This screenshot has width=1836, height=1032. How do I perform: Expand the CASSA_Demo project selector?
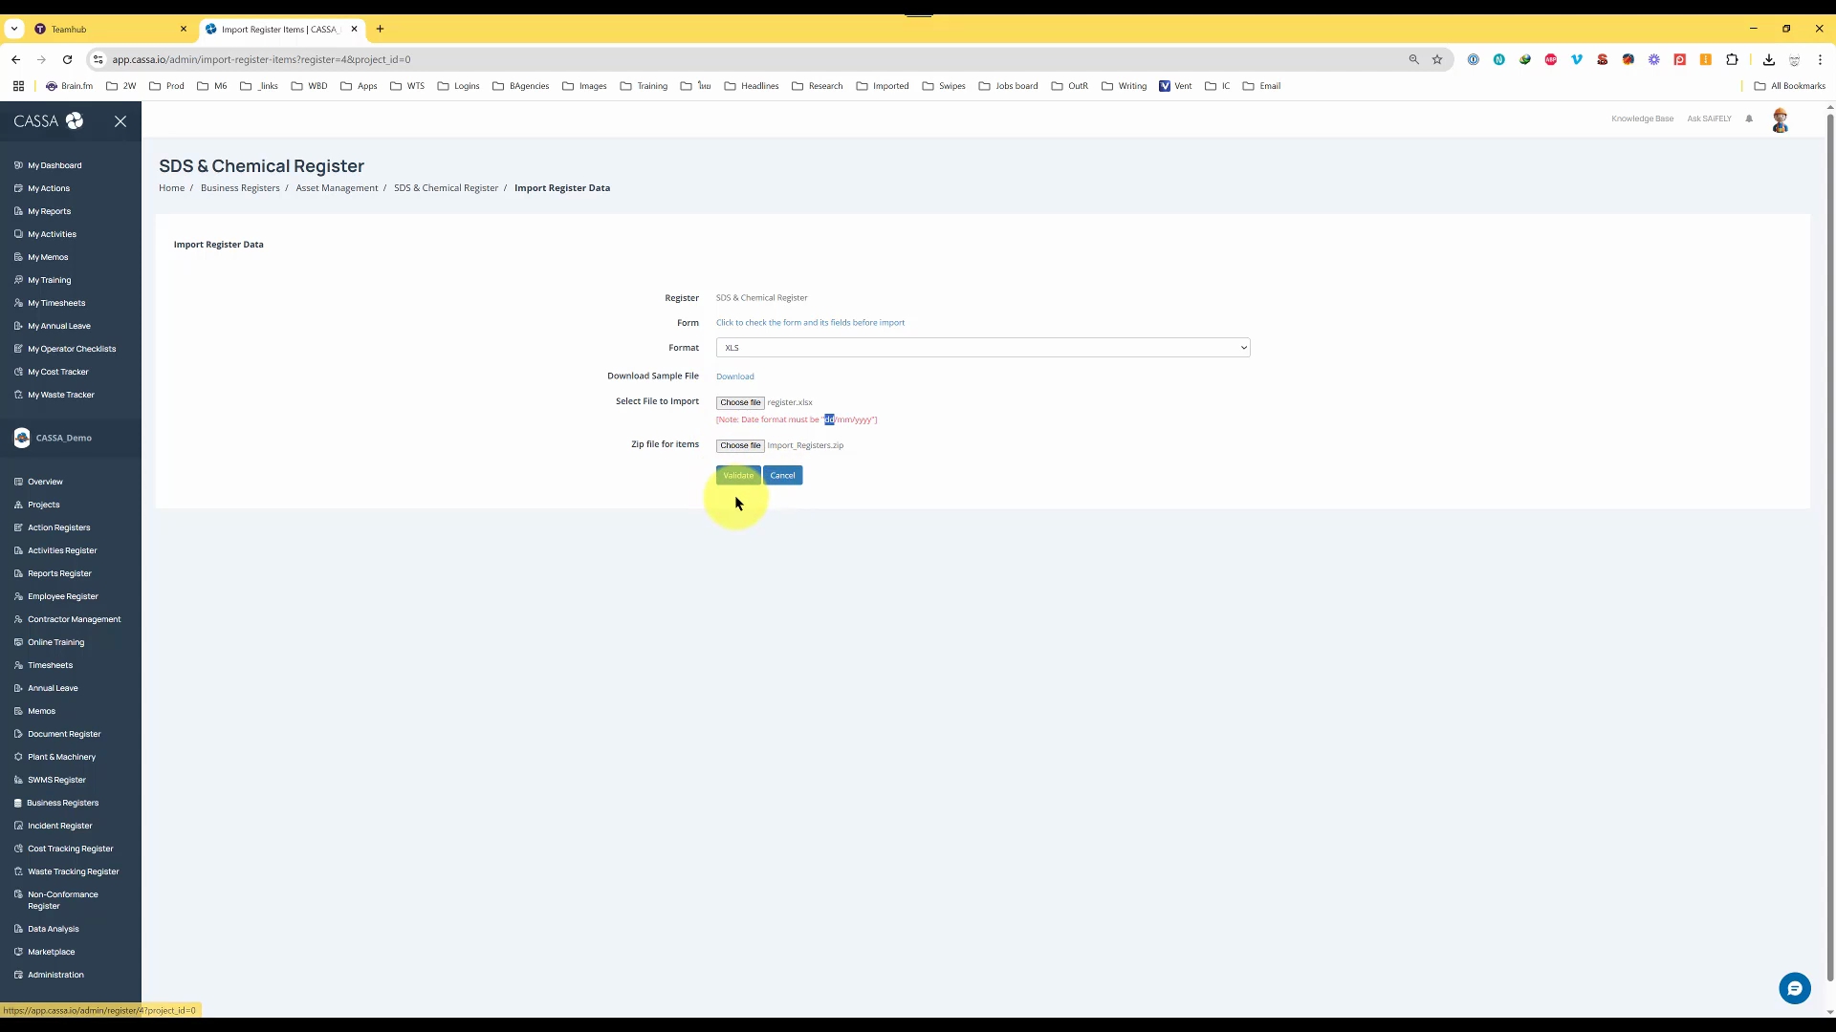[63, 438]
